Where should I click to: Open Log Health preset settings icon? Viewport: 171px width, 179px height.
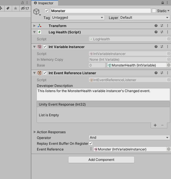click(x=162, y=32)
